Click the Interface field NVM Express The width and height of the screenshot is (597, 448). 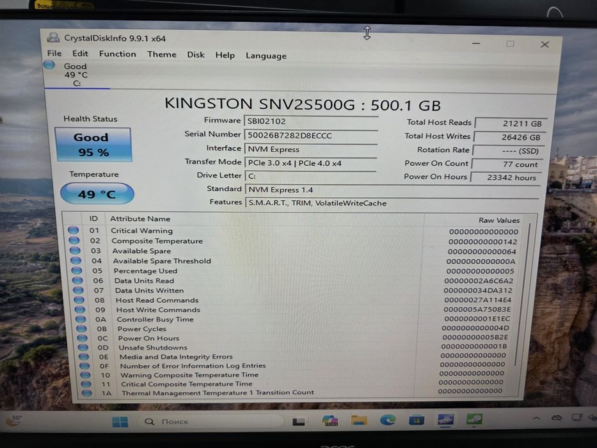(311, 149)
